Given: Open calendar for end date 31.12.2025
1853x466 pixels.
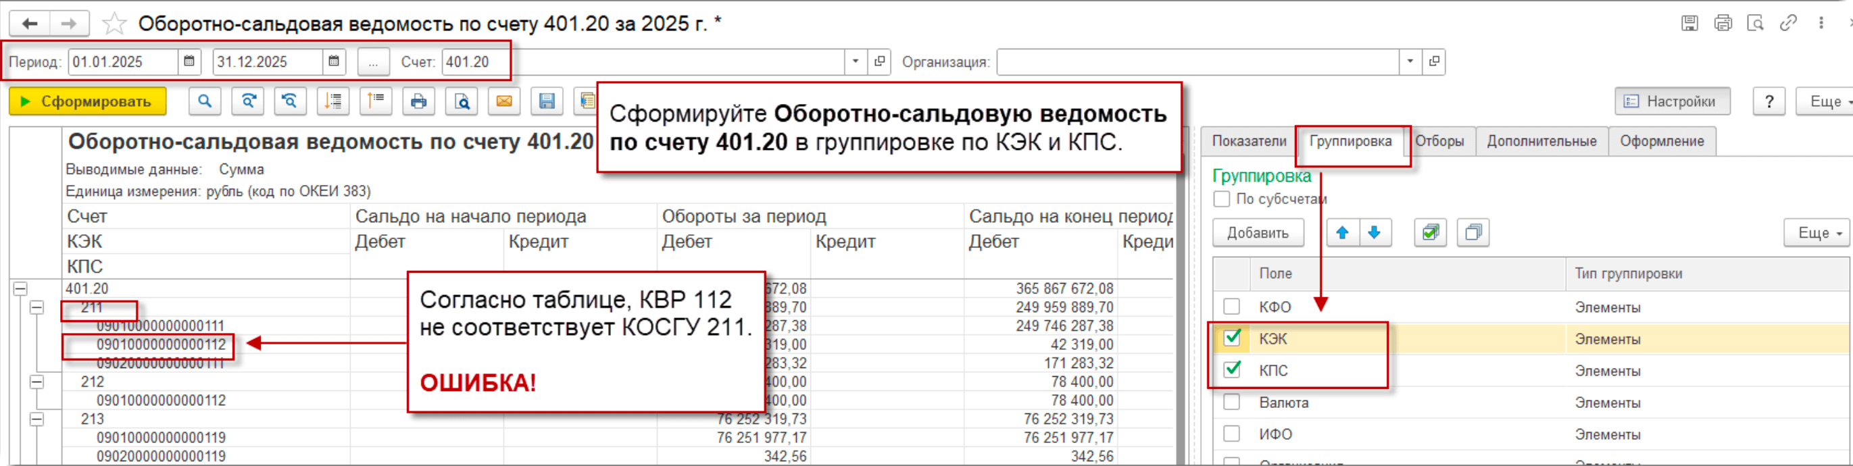Looking at the screenshot, I should pyautogui.click(x=334, y=62).
